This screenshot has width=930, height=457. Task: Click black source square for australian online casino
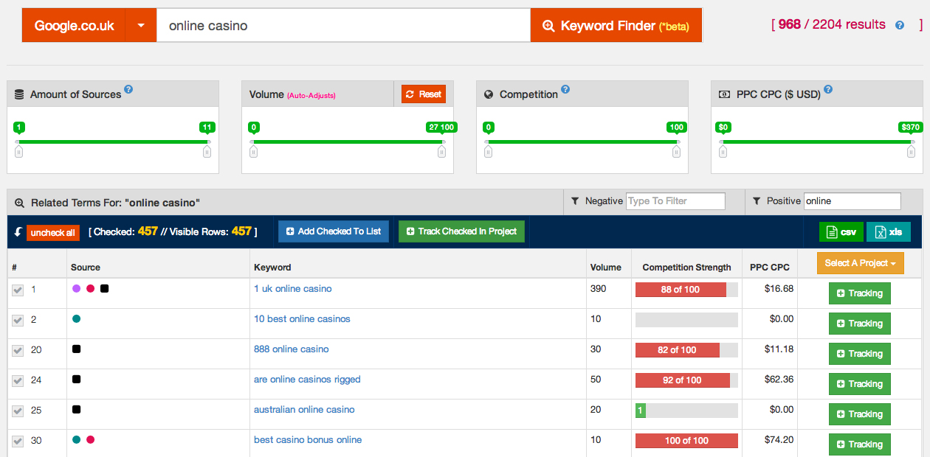point(76,410)
